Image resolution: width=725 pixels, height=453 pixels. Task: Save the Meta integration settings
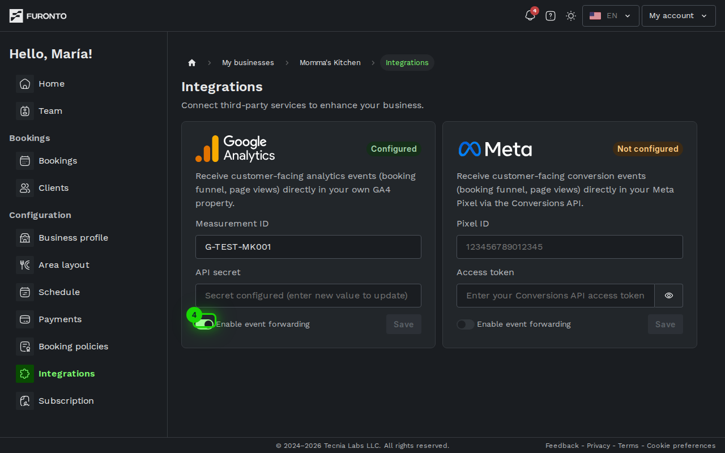pos(666,324)
